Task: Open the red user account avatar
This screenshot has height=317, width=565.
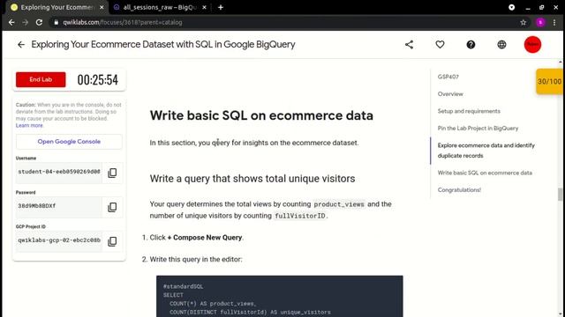Action: pos(532,45)
